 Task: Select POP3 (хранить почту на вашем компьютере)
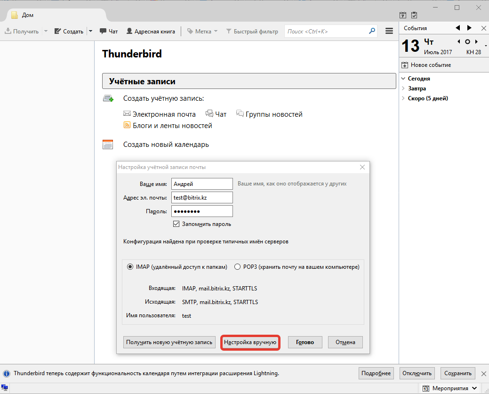click(x=237, y=267)
